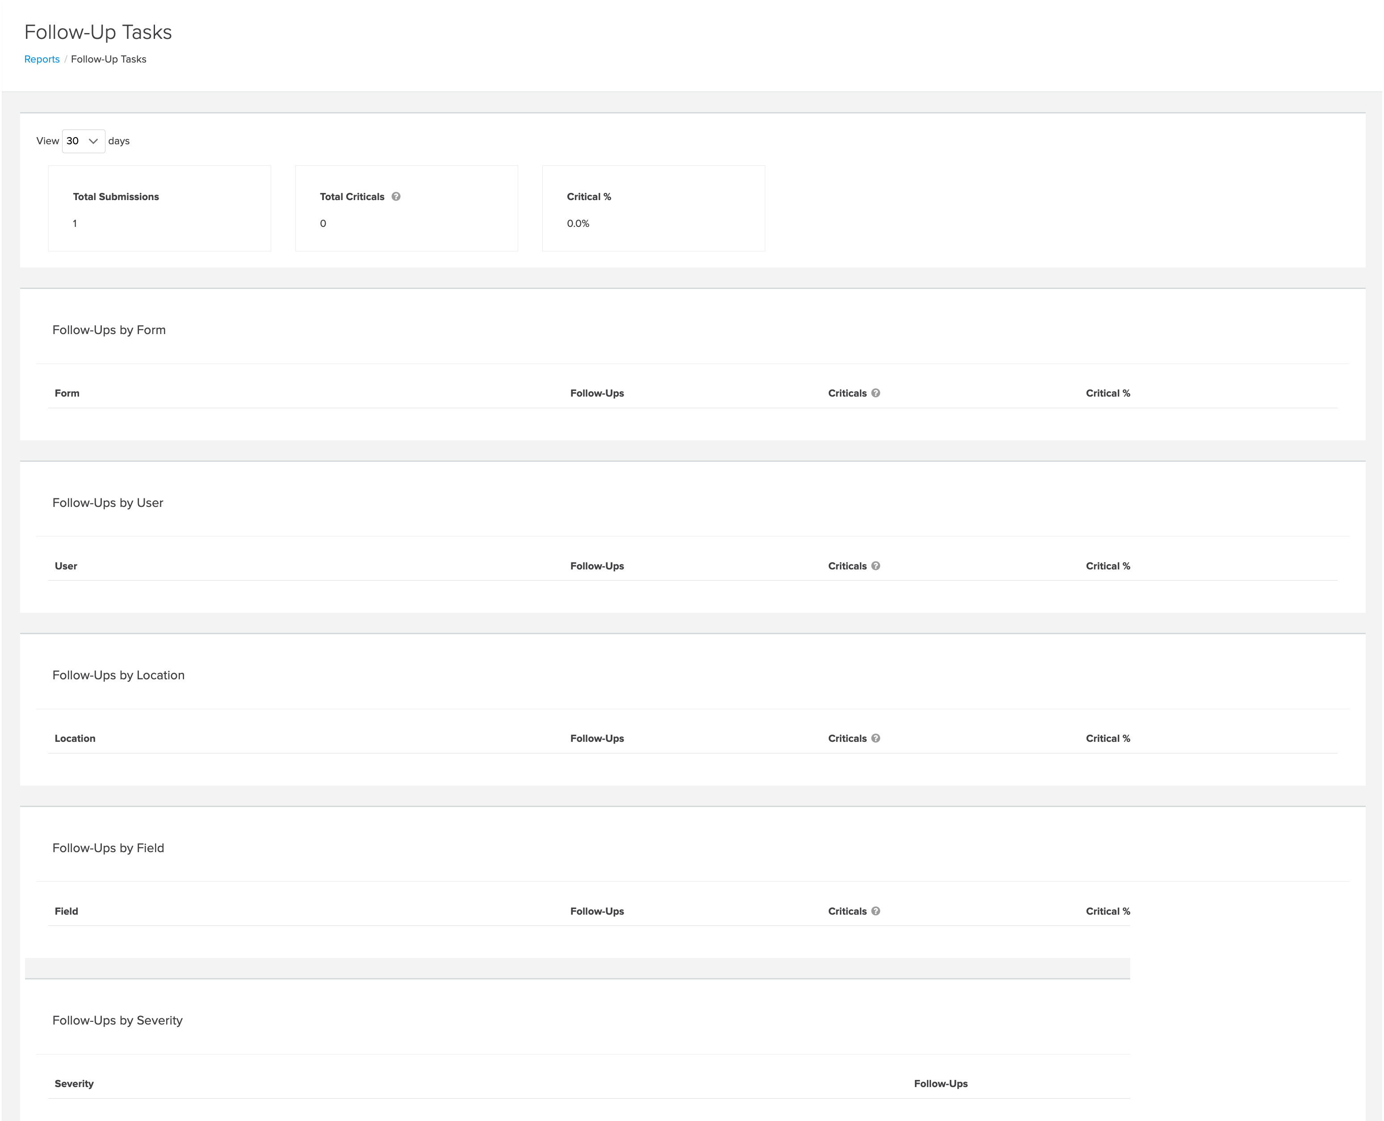Click Criticals help icon in Follow-Ups by Form
Viewport: 1384px width, 1121px height.
[876, 393]
